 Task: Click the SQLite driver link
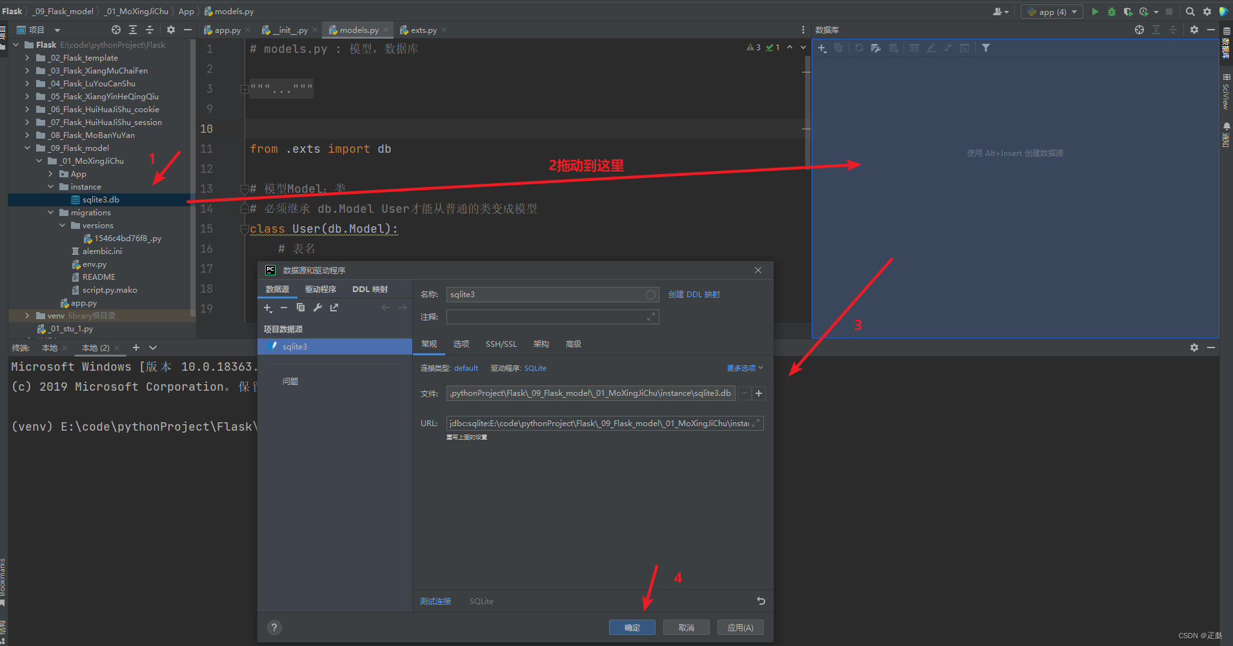point(536,368)
